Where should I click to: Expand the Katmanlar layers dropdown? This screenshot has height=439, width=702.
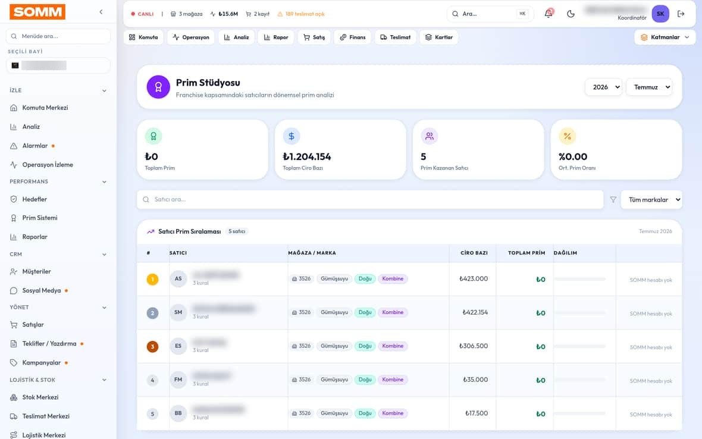[x=665, y=37]
